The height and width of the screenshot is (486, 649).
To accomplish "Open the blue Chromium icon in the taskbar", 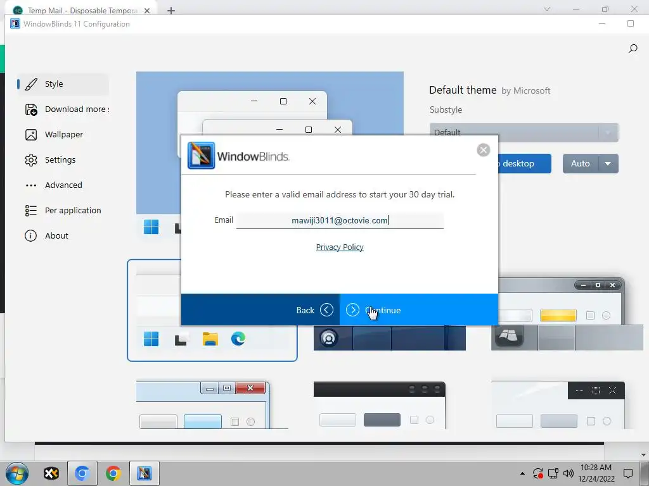I will tap(82, 473).
